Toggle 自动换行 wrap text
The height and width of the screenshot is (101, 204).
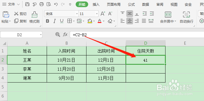click(x=187, y=17)
